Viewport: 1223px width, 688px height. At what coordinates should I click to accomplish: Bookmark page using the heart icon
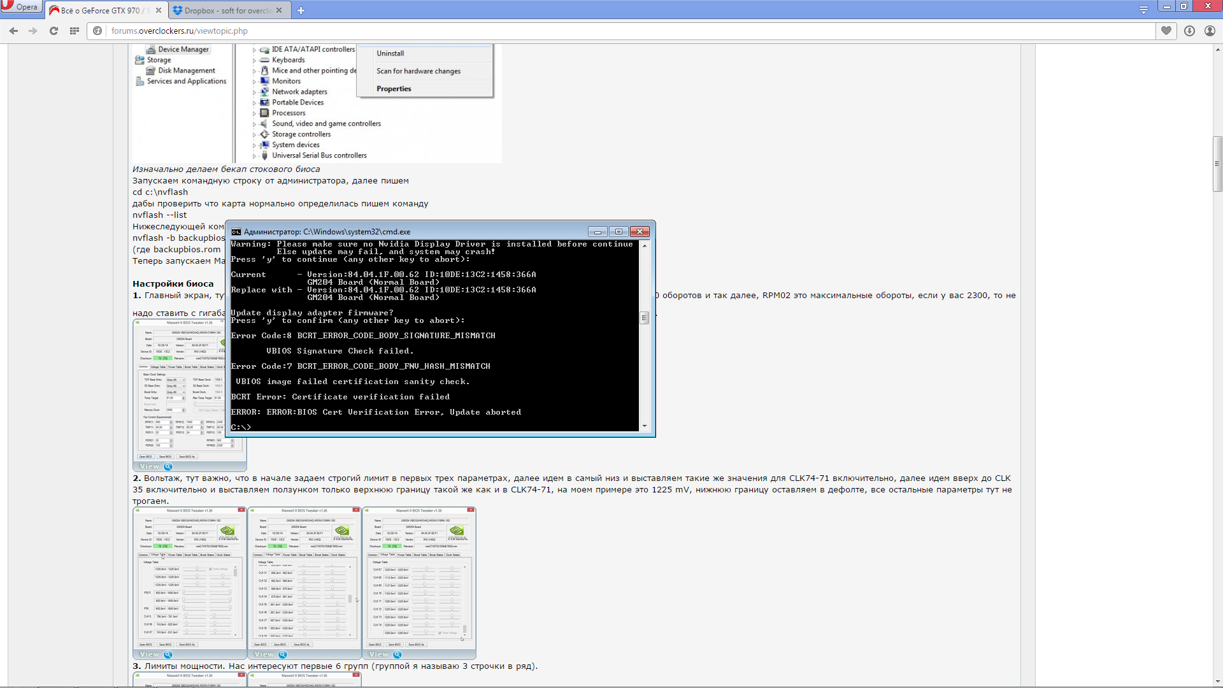pos(1166,31)
